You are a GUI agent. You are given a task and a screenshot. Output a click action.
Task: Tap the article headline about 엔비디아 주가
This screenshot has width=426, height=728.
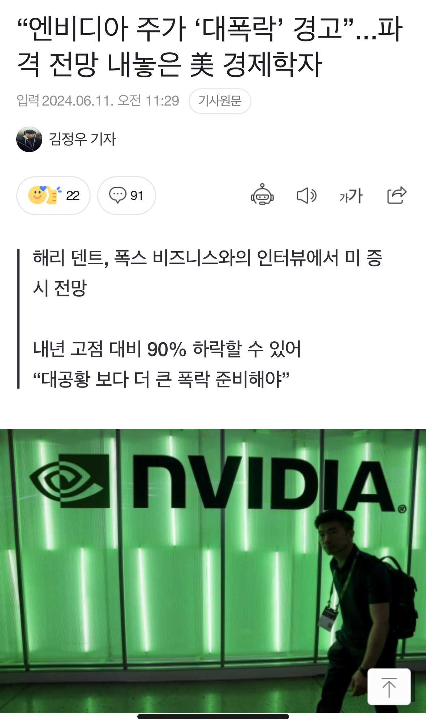pos(210,46)
